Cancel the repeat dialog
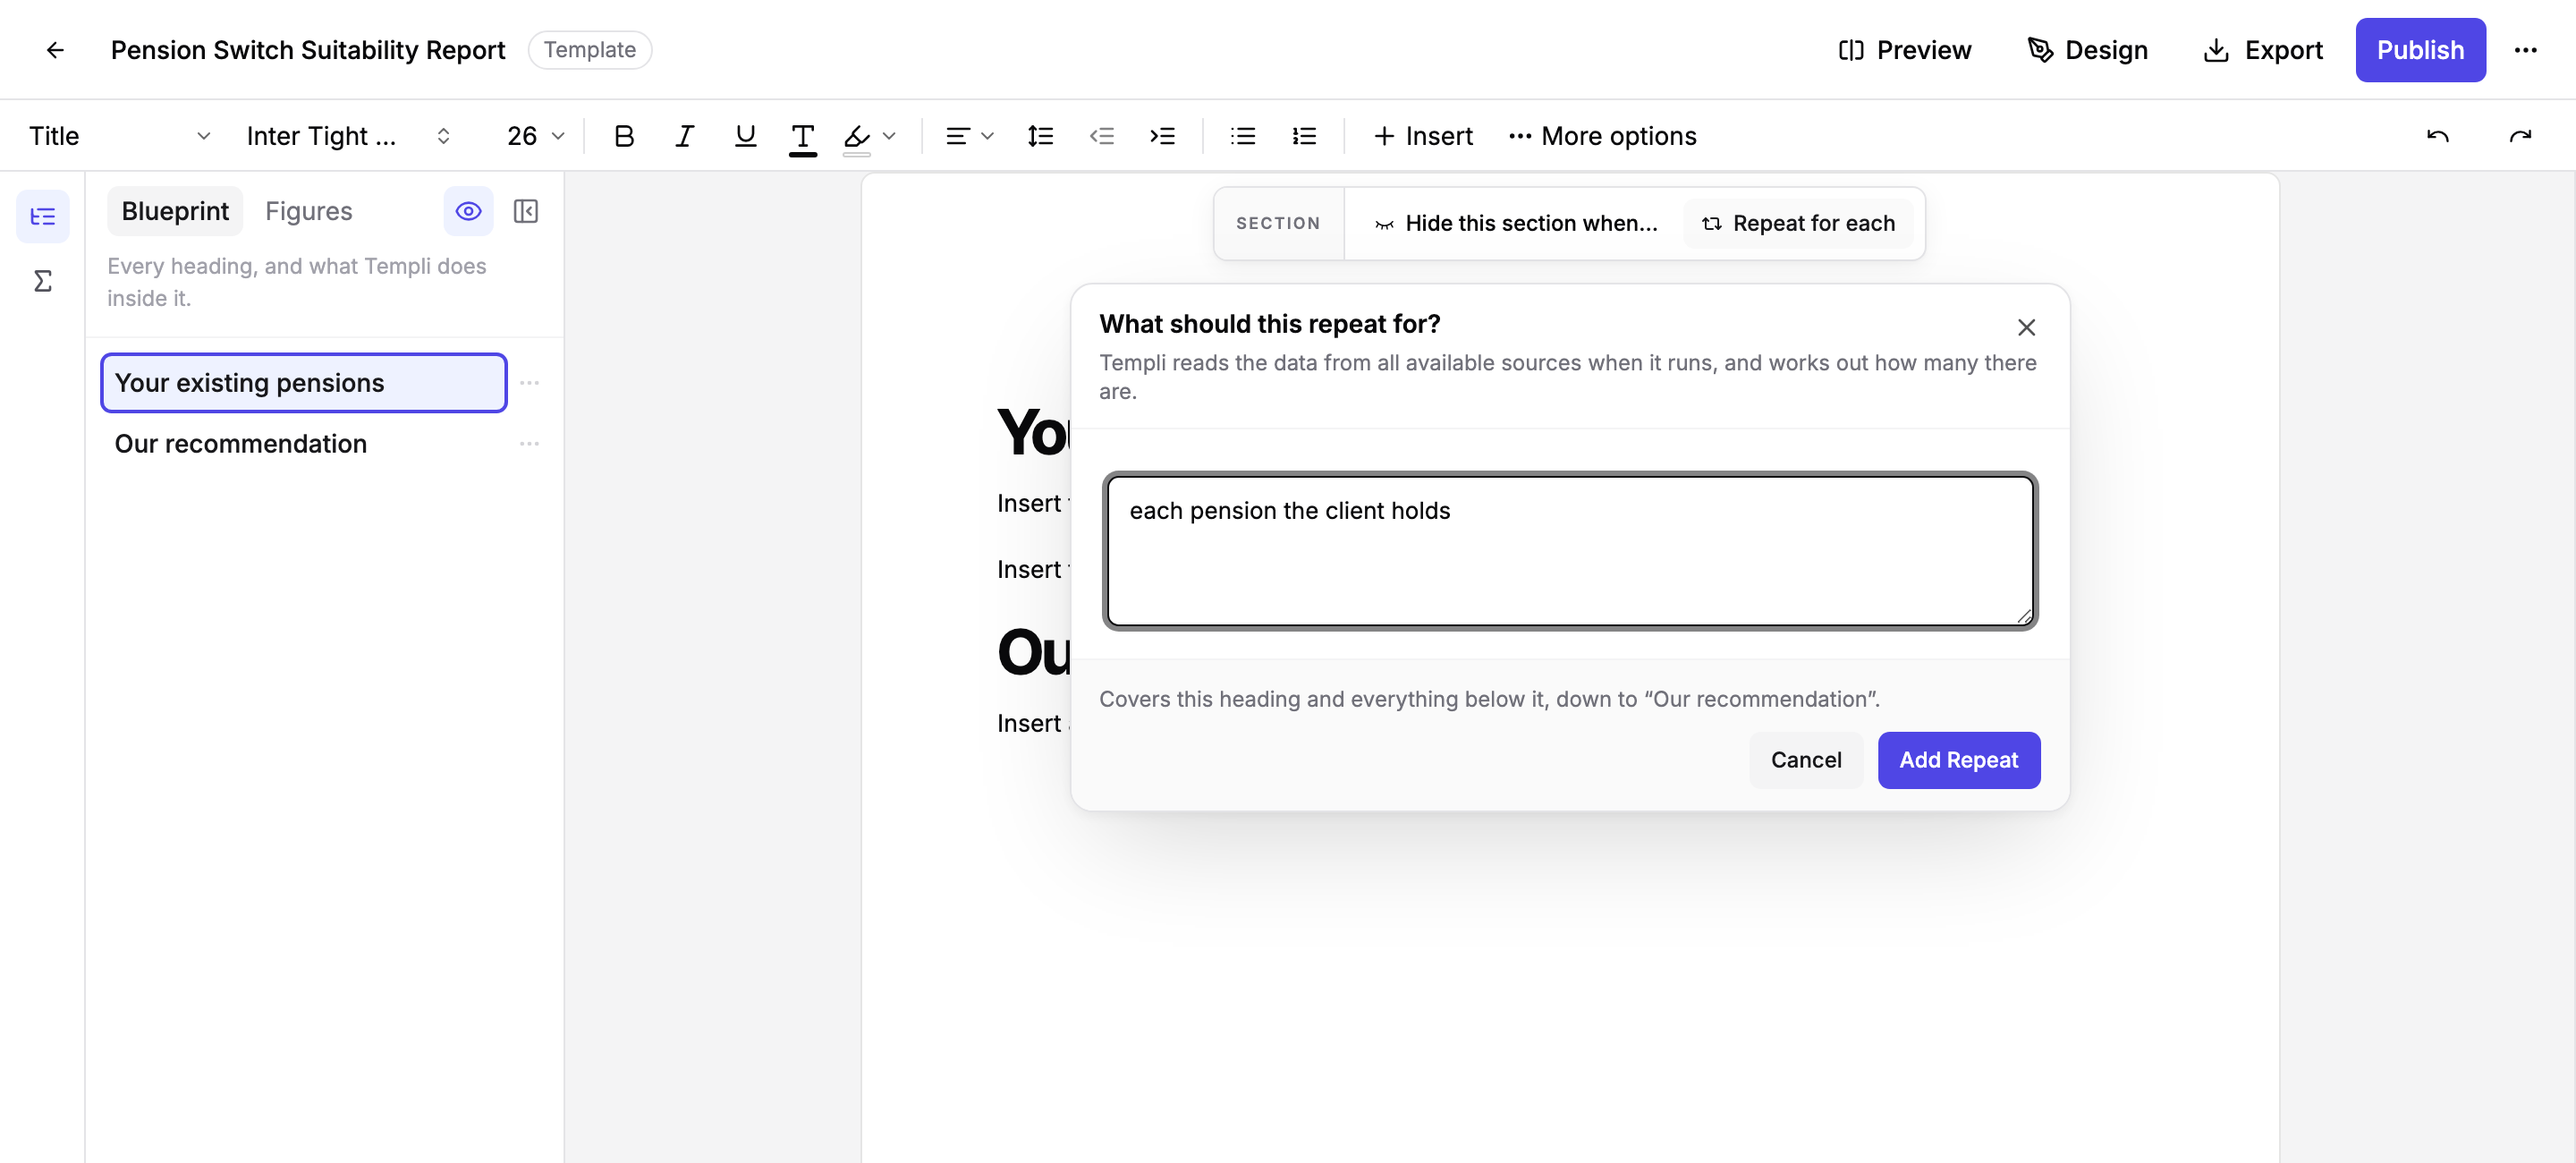 tap(1806, 761)
